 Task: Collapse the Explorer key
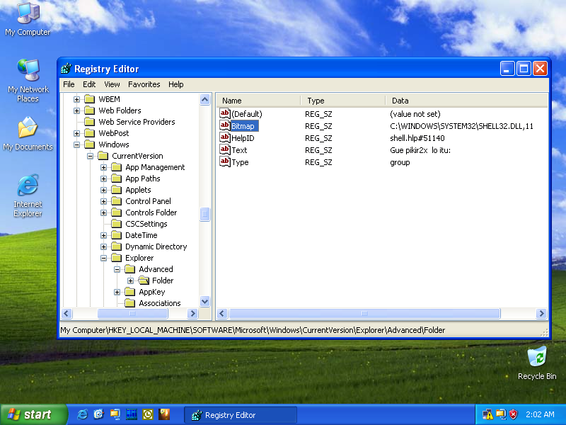[103, 258]
